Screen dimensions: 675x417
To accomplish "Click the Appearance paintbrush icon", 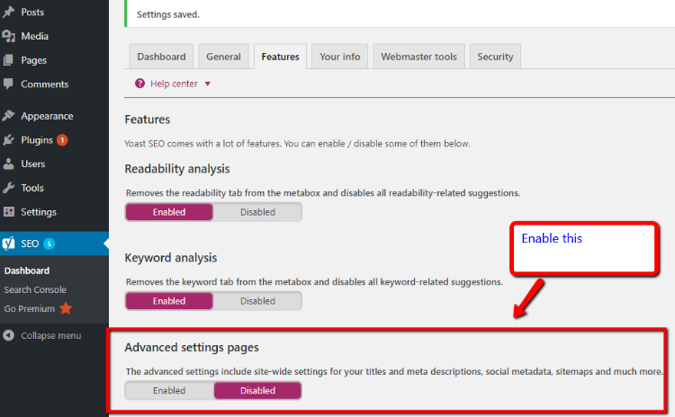I will 8,116.
